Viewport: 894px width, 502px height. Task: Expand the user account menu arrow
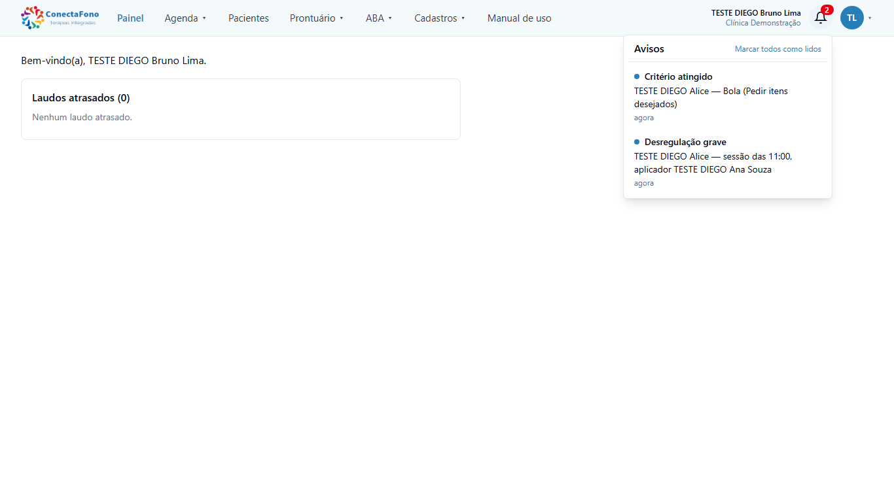pyautogui.click(x=870, y=18)
